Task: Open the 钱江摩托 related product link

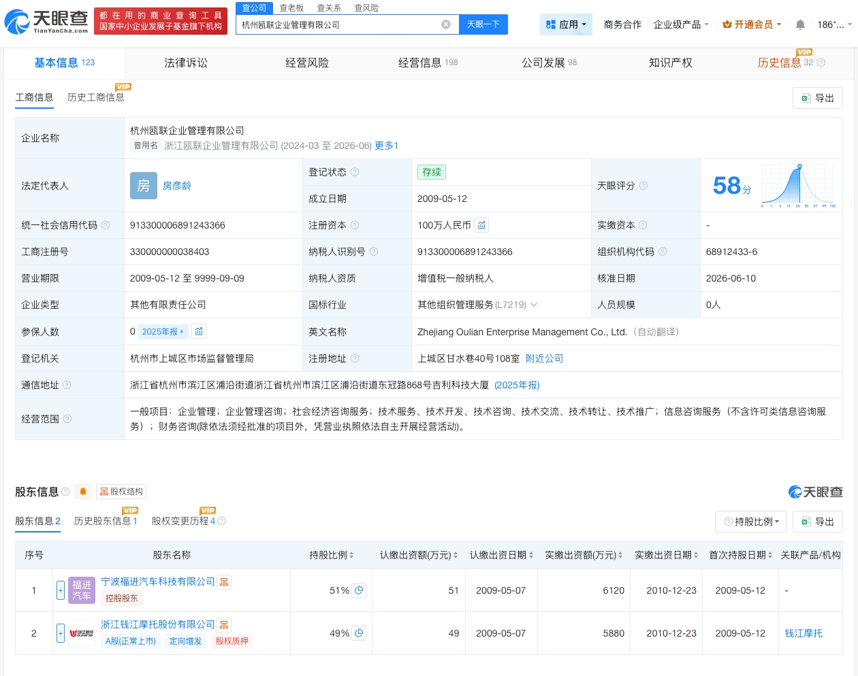Action: [x=804, y=633]
